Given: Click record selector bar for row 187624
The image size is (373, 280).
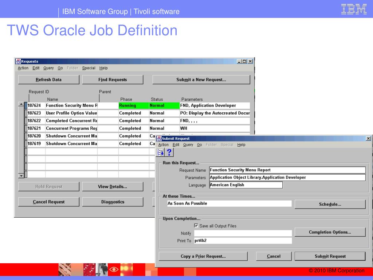Looking at the screenshot, I should tap(26, 105).
